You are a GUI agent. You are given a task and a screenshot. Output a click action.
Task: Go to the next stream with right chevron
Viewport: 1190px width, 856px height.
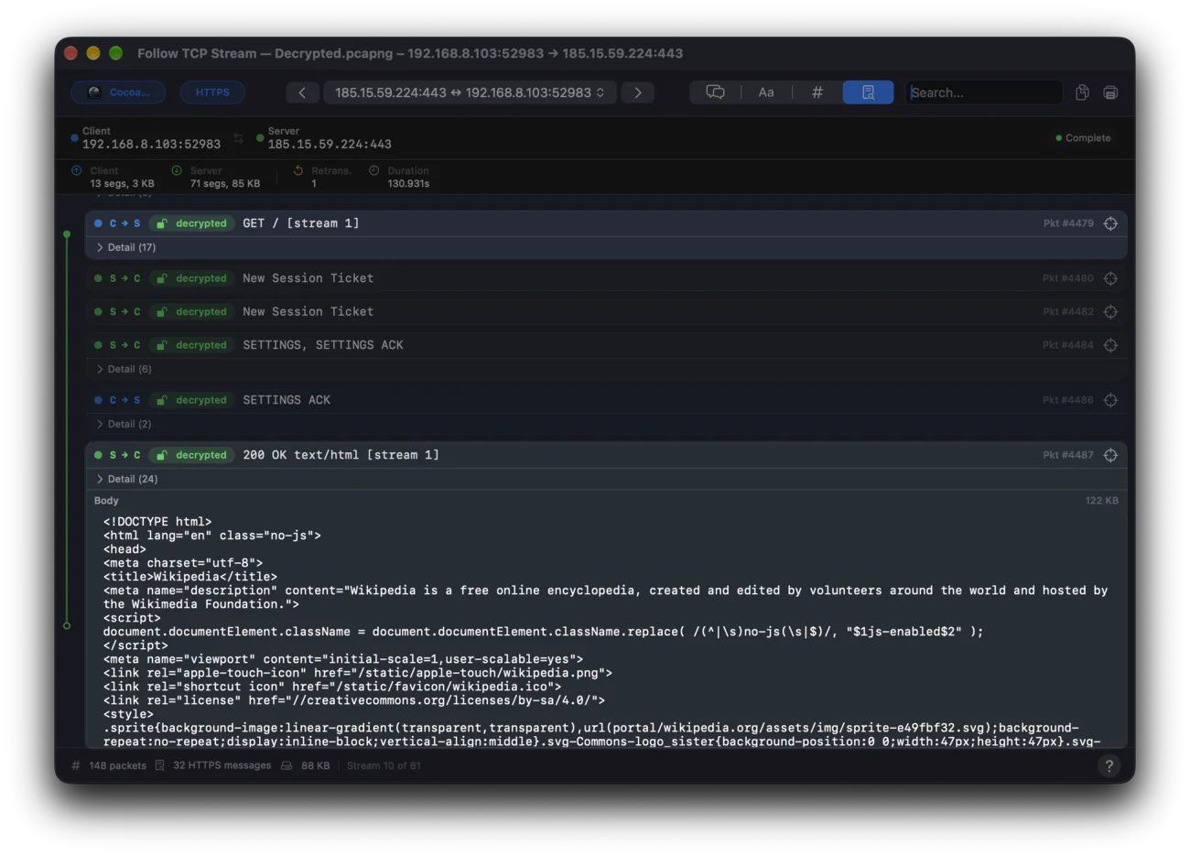click(638, 92)
